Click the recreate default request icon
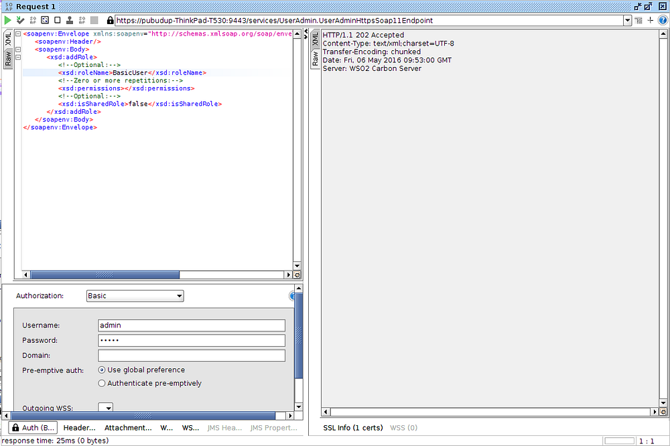670x446 pixels. click(x=45, y=20)
